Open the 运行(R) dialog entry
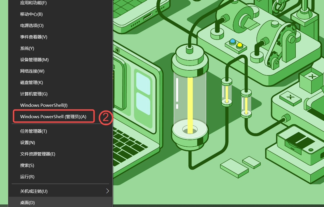The height and width of the screenshot is (207, 324). coord(60,177)
